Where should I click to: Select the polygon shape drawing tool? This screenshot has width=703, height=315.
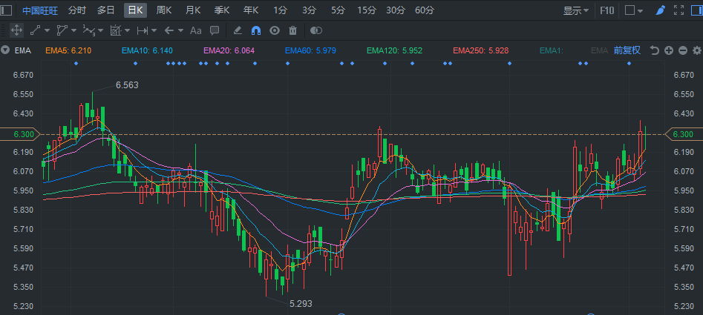(x=62, y=30)
